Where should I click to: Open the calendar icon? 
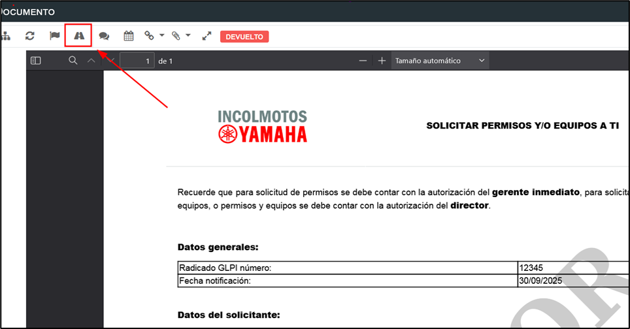128,36
